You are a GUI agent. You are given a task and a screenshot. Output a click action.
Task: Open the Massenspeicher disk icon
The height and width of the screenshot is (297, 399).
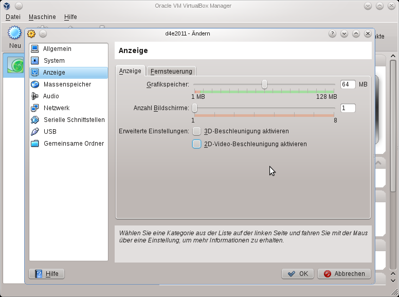35,84
